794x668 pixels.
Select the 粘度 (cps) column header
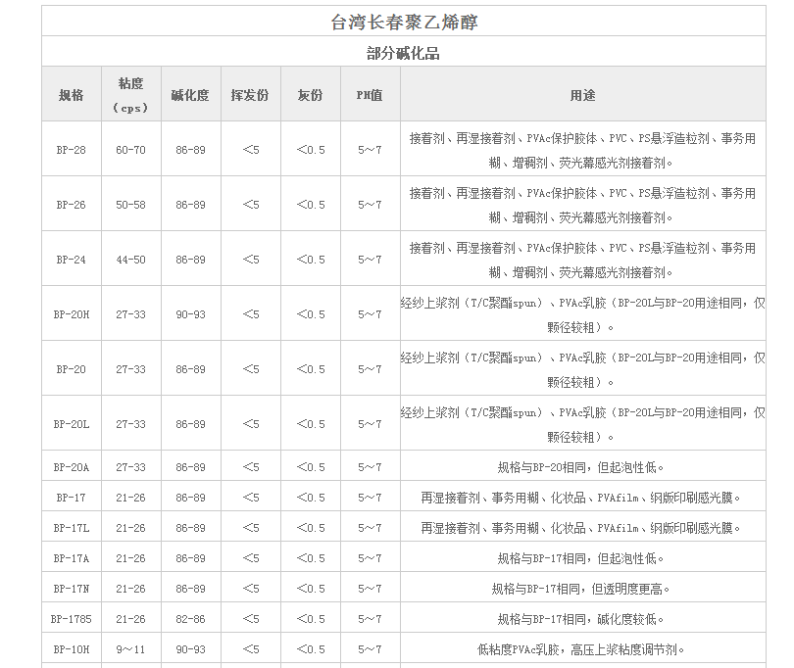(x=130, y=95)
